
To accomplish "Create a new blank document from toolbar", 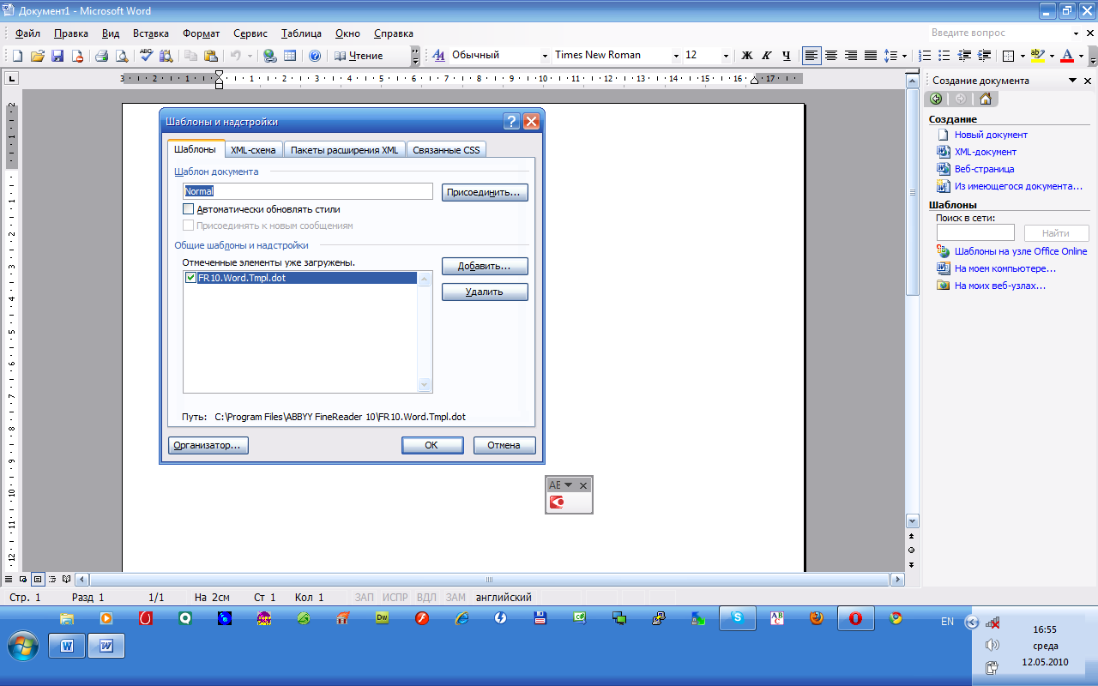I will pos(17,56).
